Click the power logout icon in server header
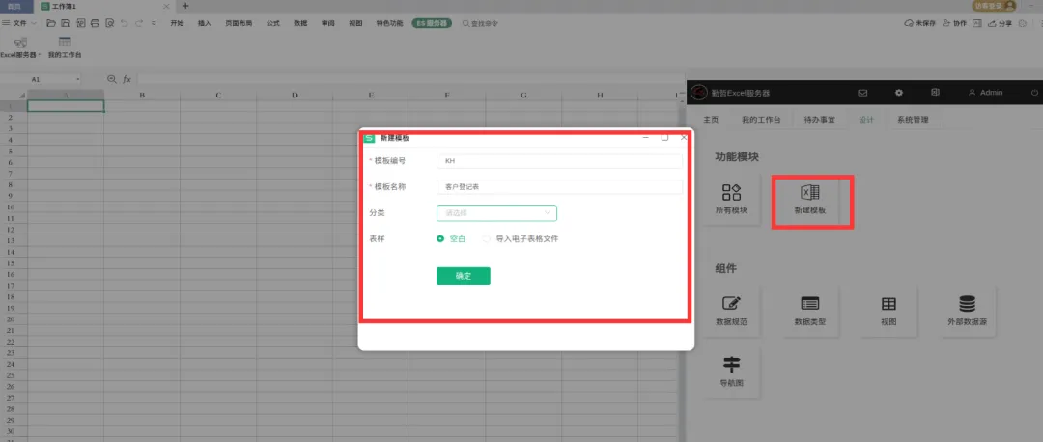This screenshot has width=1043, height=442. (x=1034, y=93)
